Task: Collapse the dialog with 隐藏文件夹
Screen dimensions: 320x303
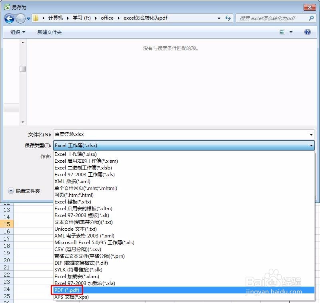Action: (x=24, y=191)
